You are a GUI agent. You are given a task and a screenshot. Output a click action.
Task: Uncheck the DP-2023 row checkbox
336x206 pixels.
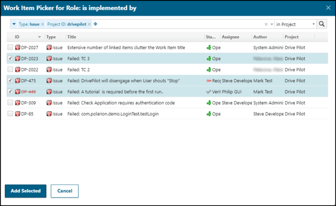point(10,58)
